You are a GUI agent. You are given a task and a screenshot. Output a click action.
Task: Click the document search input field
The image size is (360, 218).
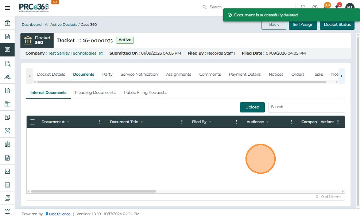pos(306,107)
